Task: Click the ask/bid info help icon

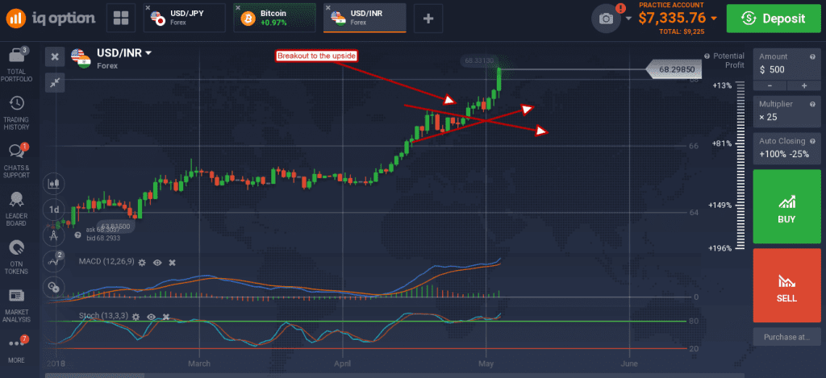Action: [x=77, y=235]
